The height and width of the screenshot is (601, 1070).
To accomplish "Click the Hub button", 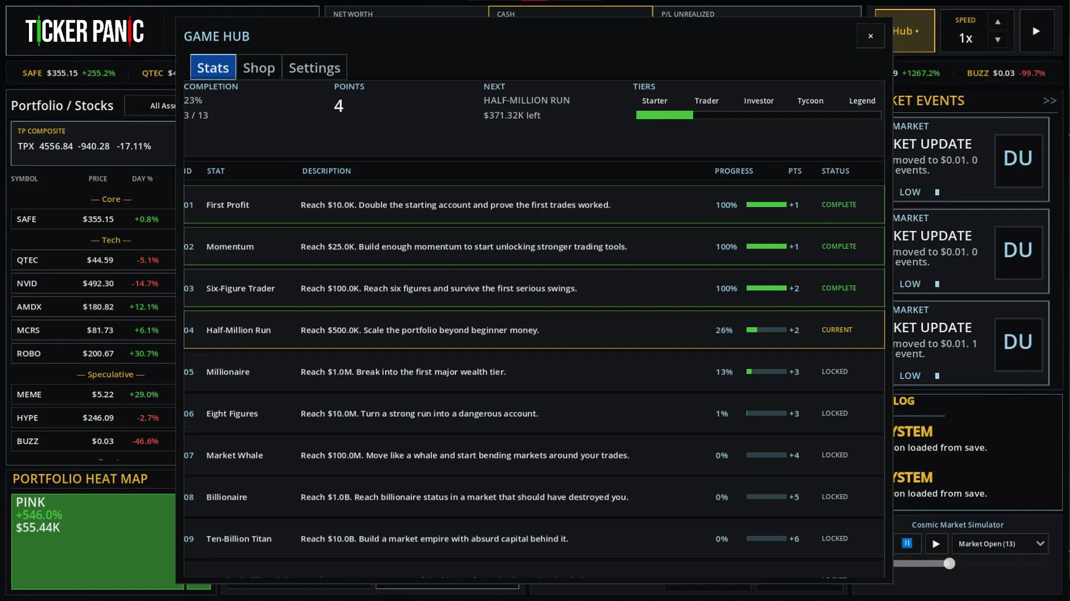I will pyautogui.click(x=913, y=31).
